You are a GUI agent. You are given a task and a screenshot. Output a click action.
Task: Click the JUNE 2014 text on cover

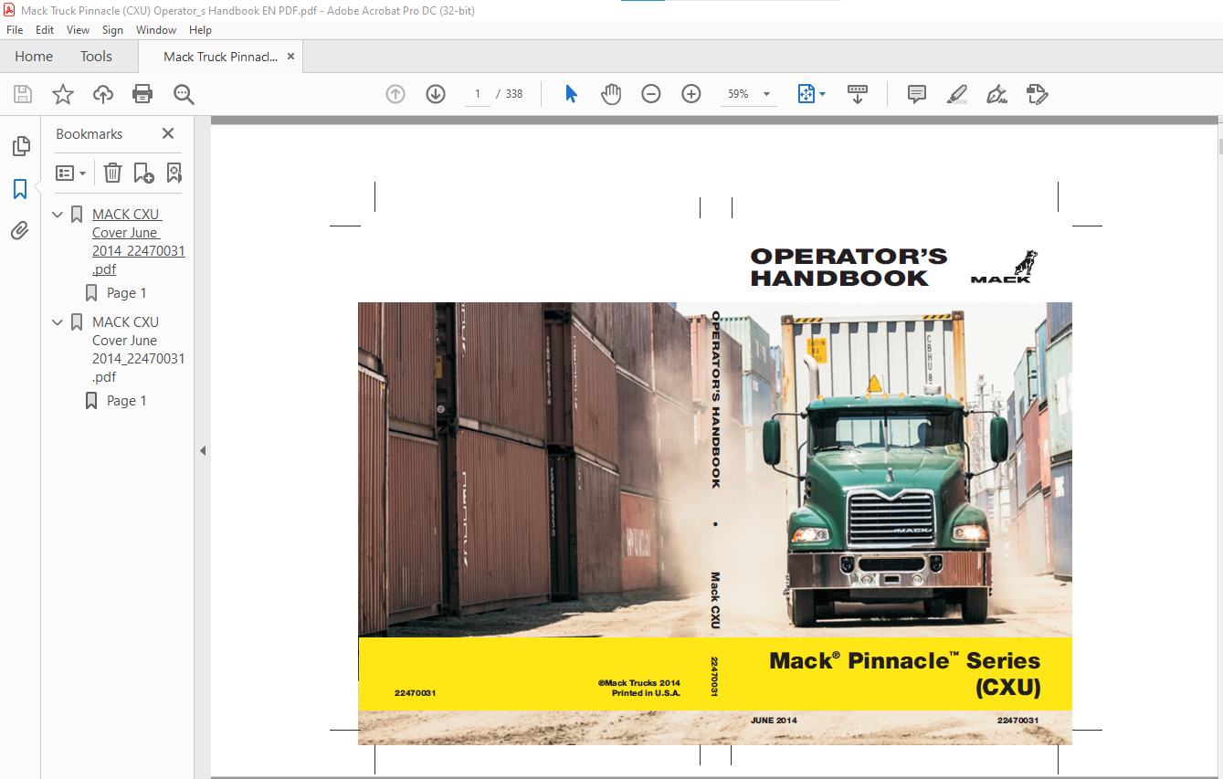[x=774, y=721]
